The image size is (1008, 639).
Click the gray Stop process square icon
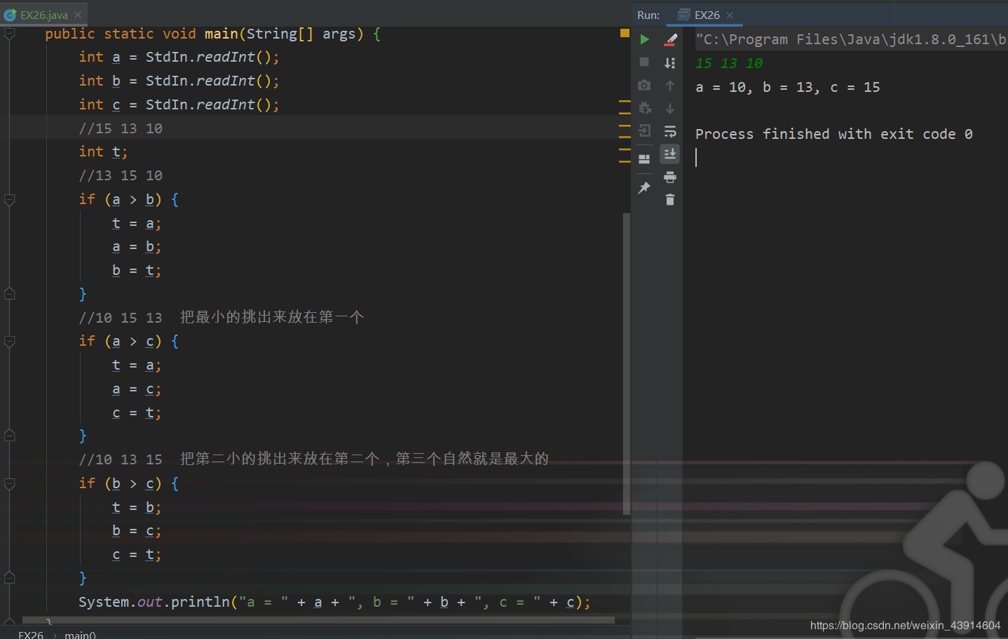(x=644, y=62)
